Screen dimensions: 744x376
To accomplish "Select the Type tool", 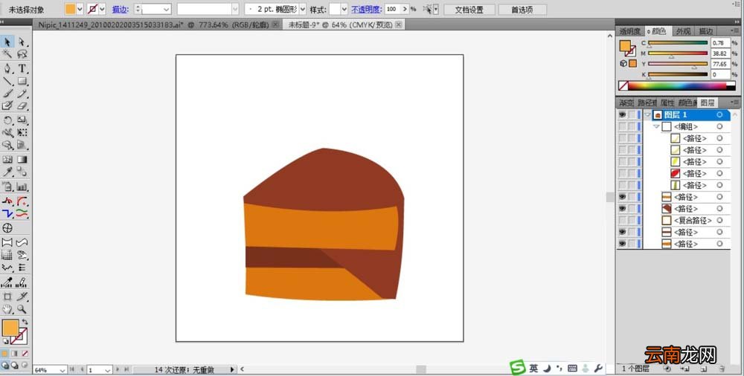I will pos(22,69).
